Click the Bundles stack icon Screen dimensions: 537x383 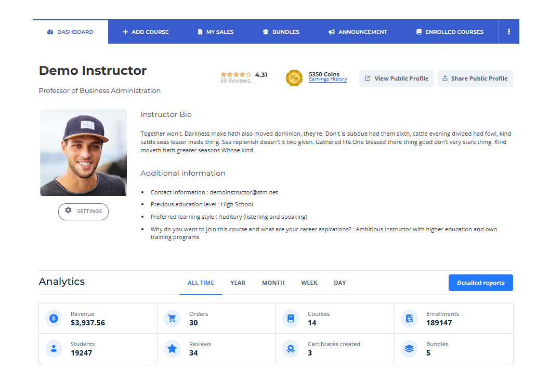coord(409,349)
